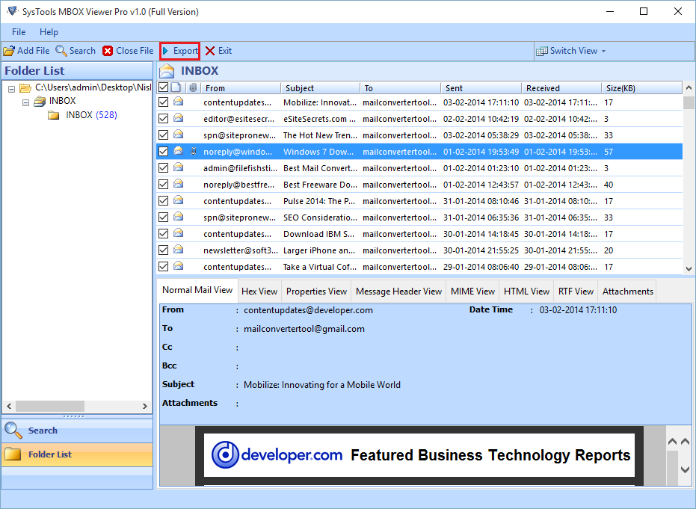
Task: Collapse the C:\Users\admin tree node
Action: (x=11, y=88)
